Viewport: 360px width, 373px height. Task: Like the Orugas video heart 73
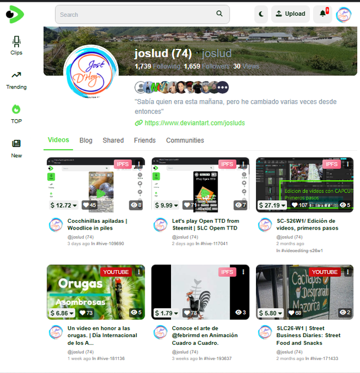(86, 313)
